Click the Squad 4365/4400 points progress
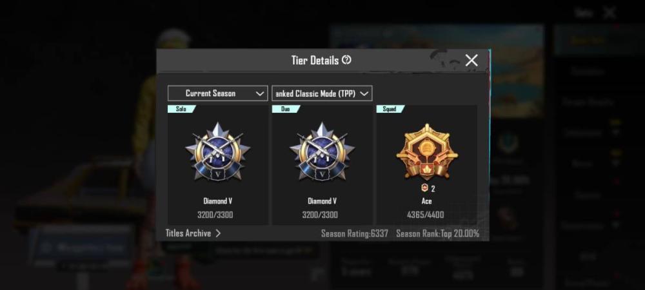 click(426, 215)
